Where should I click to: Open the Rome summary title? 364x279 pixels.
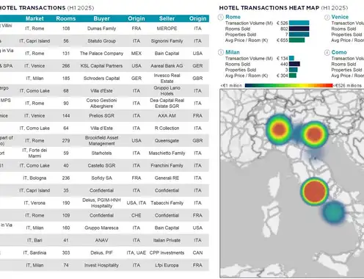(233, 17)
